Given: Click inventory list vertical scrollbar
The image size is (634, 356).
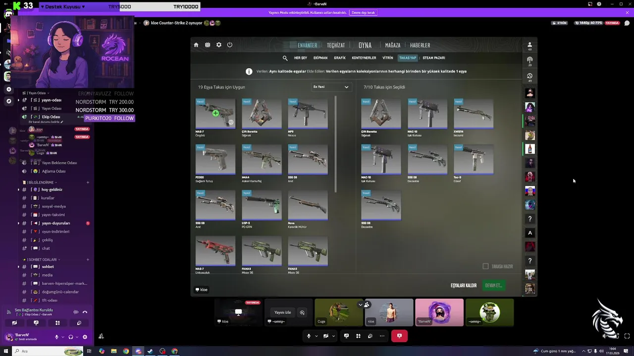Looking at the screenshot, I should [336, 144].
